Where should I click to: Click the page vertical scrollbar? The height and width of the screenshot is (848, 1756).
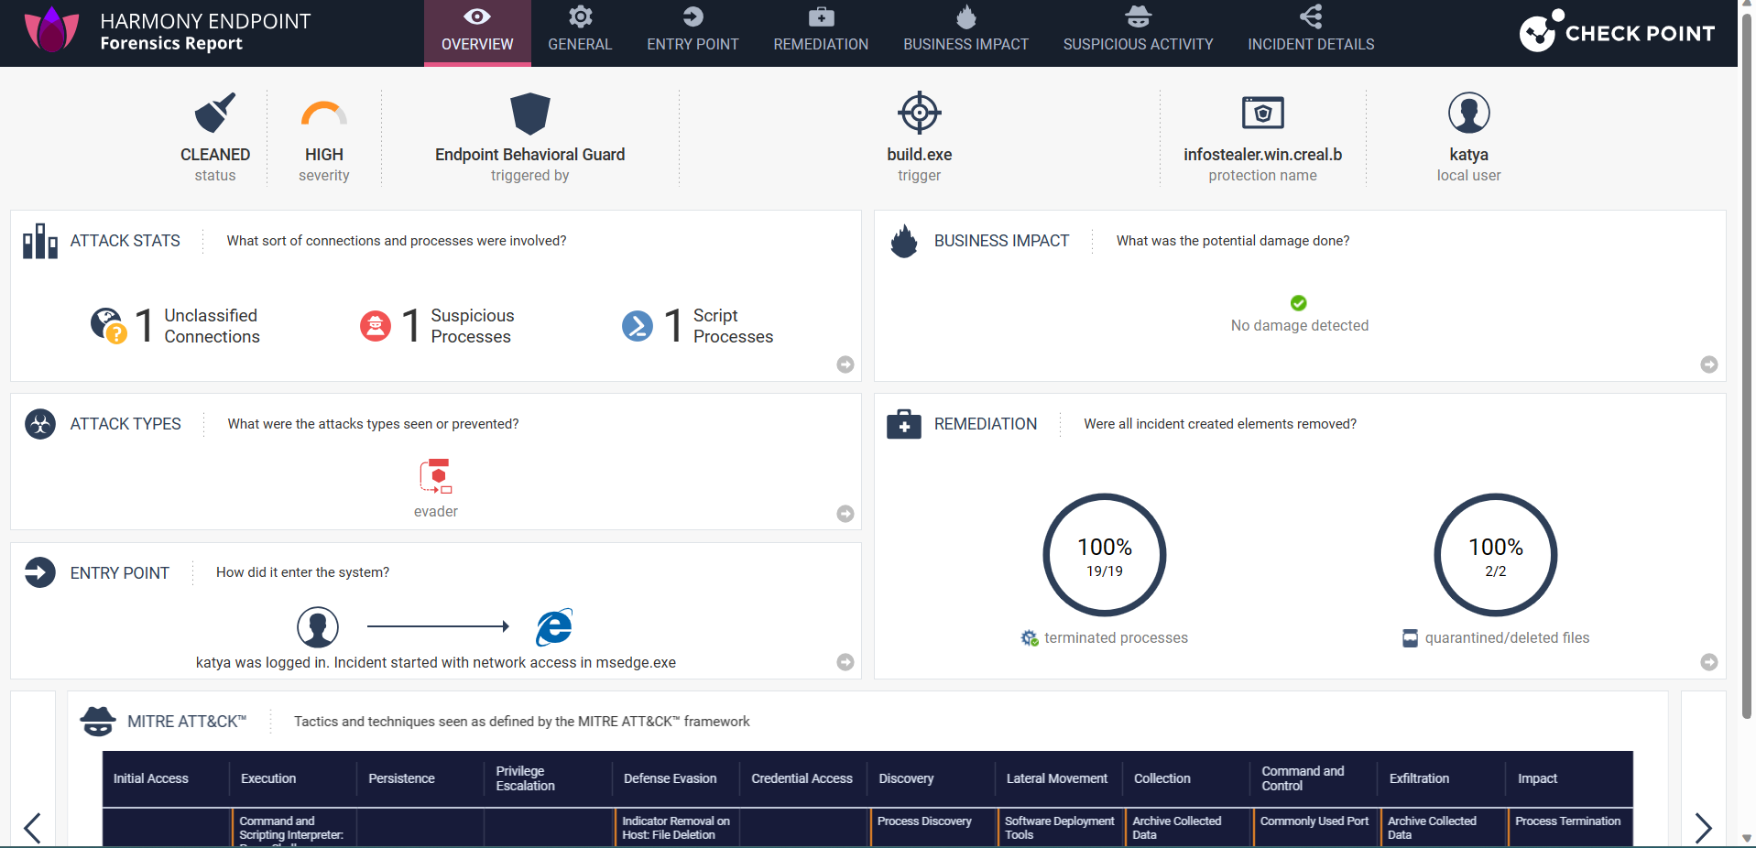[1747, 366]
